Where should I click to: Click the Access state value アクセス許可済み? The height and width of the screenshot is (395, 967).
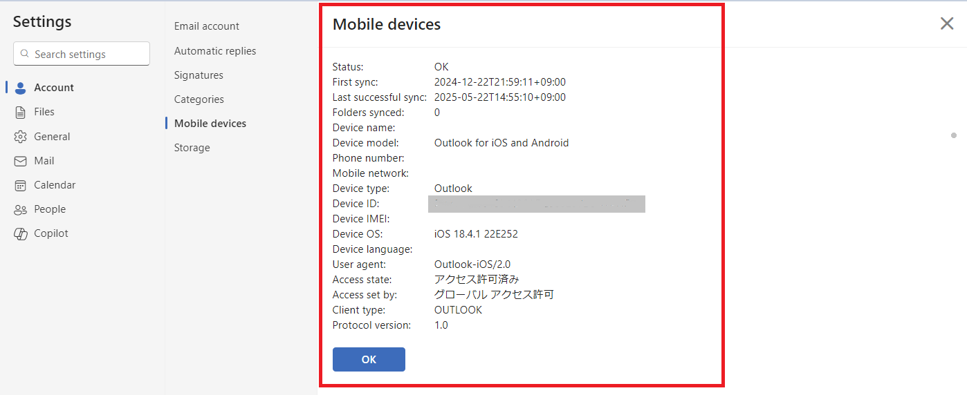point(477,280)
